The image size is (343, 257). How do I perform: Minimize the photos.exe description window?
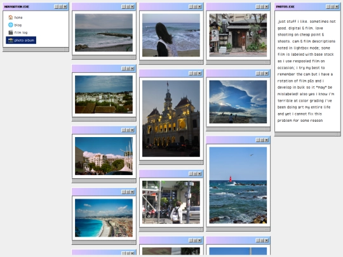tap(328, 7)
